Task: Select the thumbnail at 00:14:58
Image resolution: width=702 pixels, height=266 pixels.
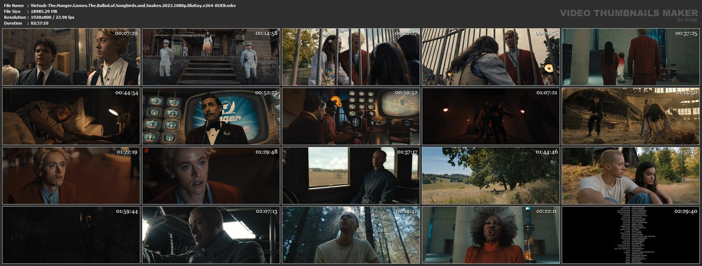Action: pos(211,57)
